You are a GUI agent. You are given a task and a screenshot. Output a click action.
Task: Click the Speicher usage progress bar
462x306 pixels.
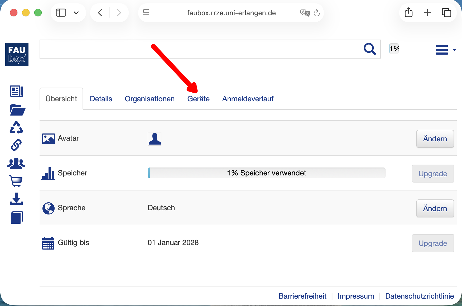[x=266, y=173]
